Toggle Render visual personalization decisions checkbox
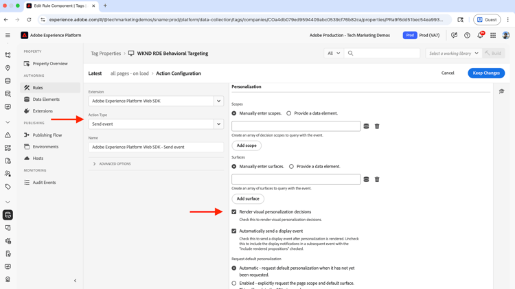515x289 pixels. [x=234, y=212]
